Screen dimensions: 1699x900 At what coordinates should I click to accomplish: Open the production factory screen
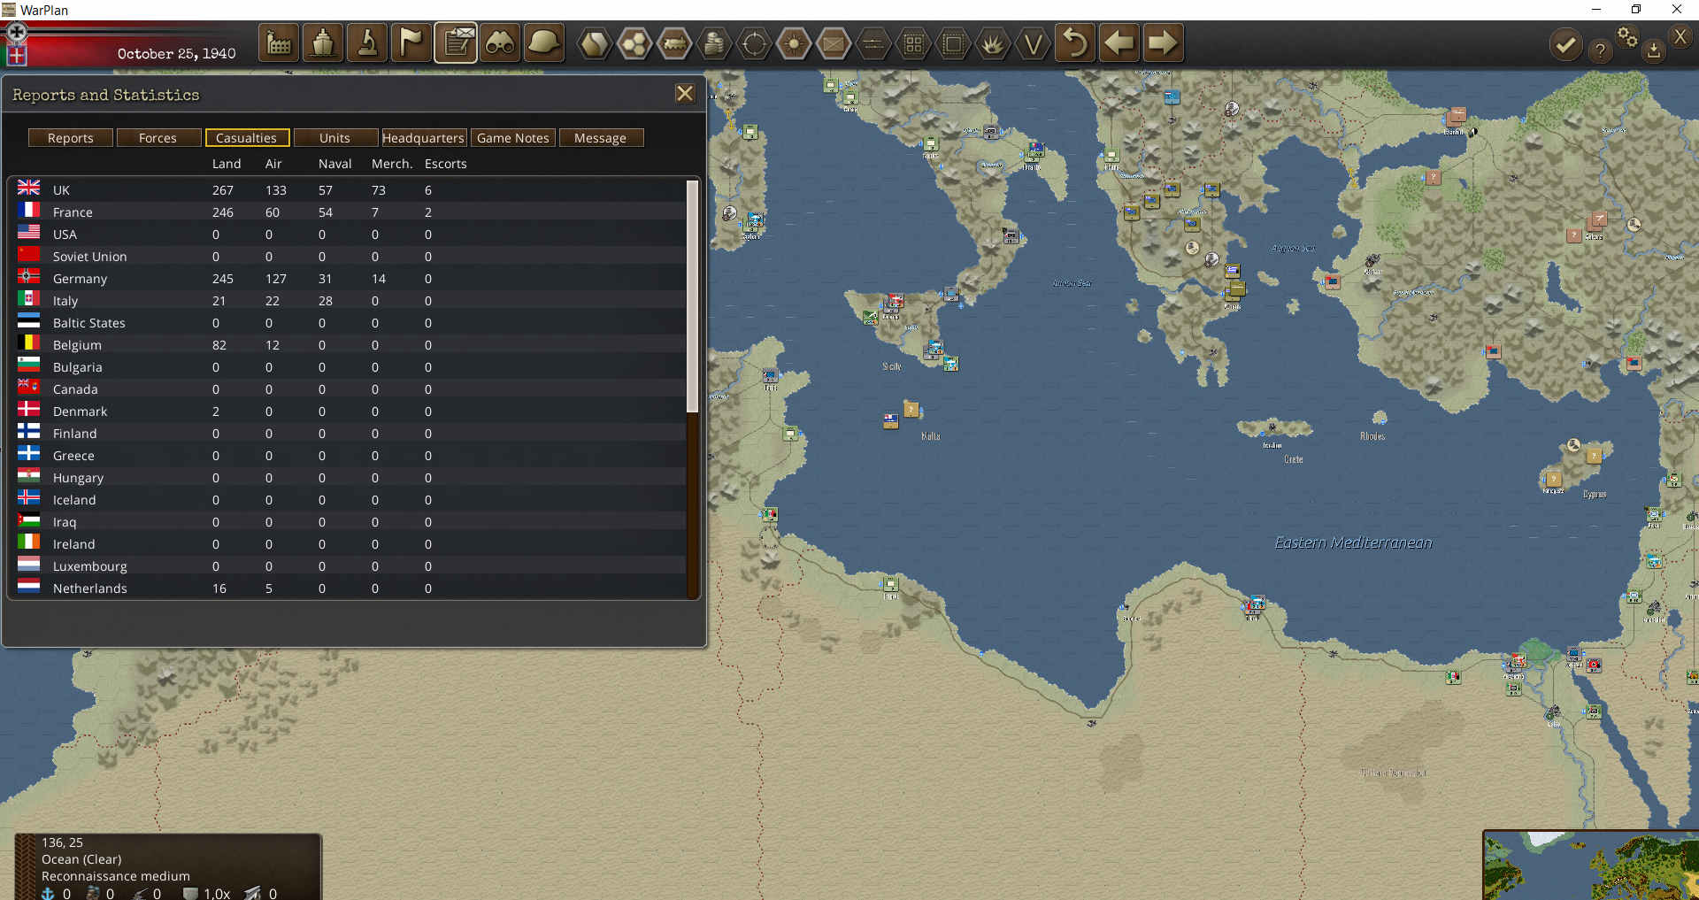pyautogui.click(x=279, y=42)
